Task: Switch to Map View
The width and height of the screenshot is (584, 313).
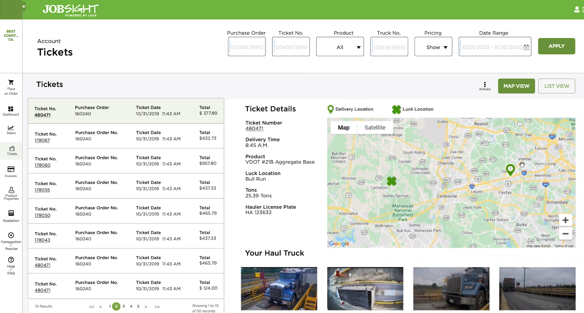Action: 516,86
